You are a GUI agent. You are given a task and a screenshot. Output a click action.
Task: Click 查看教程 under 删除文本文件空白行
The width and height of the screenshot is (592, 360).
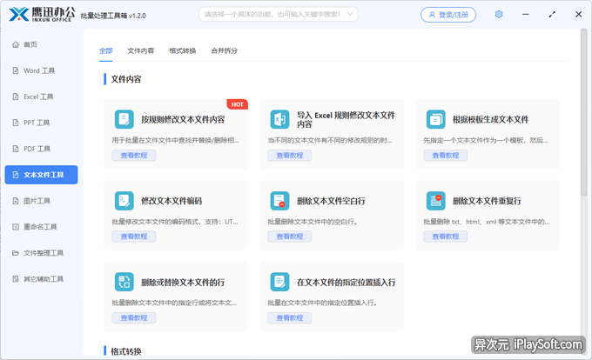pos(290,237)
